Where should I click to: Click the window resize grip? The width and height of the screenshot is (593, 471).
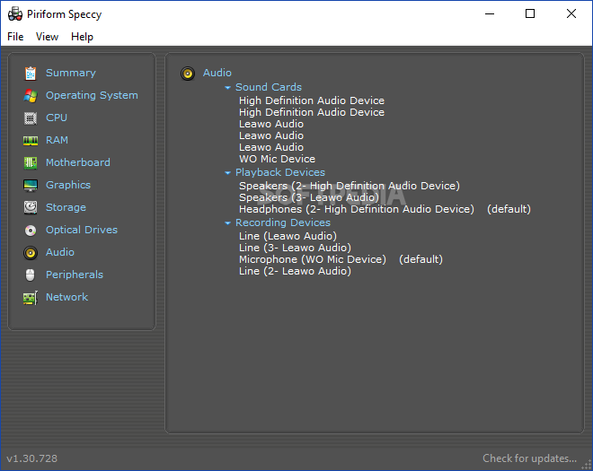click(x=587, y=465)
